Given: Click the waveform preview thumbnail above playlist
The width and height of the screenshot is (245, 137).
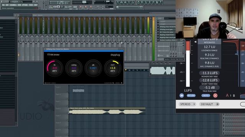Looking at the screenshot, I should pyautogui.click(x=162, y=71).
